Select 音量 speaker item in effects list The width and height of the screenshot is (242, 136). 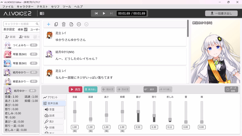[54, 110]
